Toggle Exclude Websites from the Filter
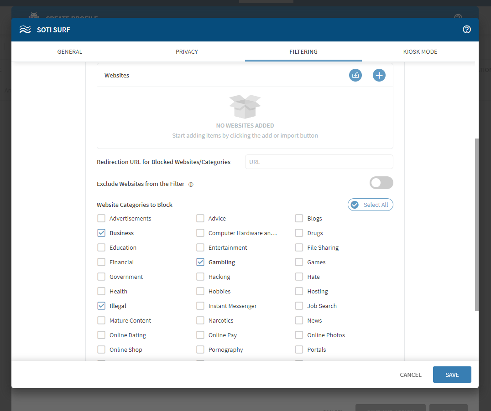This screenshot has width=491, height=411. pyautogui.click(x=381, y=183)
